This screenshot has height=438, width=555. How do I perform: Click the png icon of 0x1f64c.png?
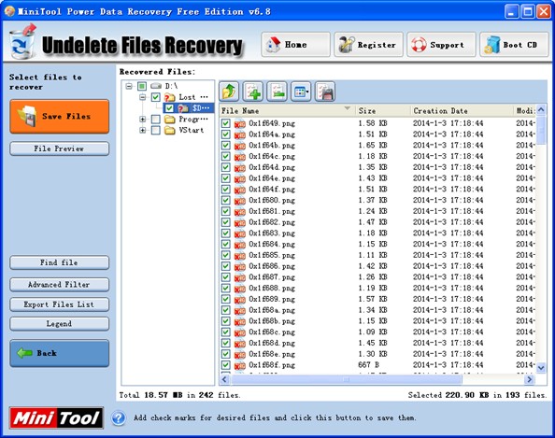coord(240,156)
